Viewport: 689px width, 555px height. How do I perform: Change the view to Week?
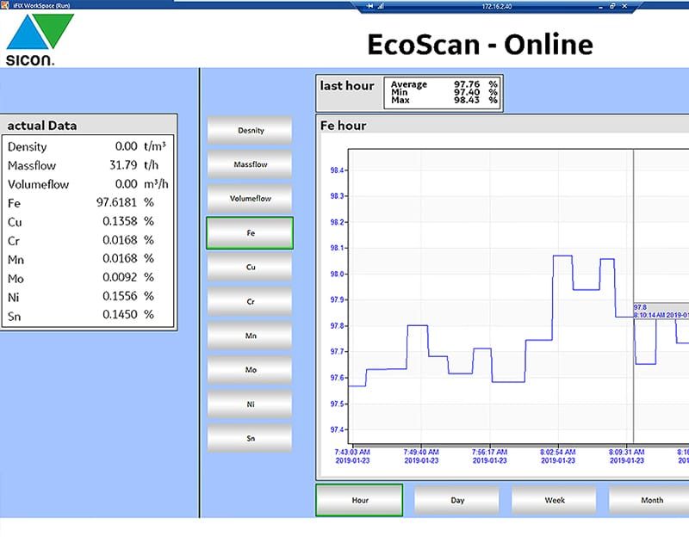(x=554, y=500)
